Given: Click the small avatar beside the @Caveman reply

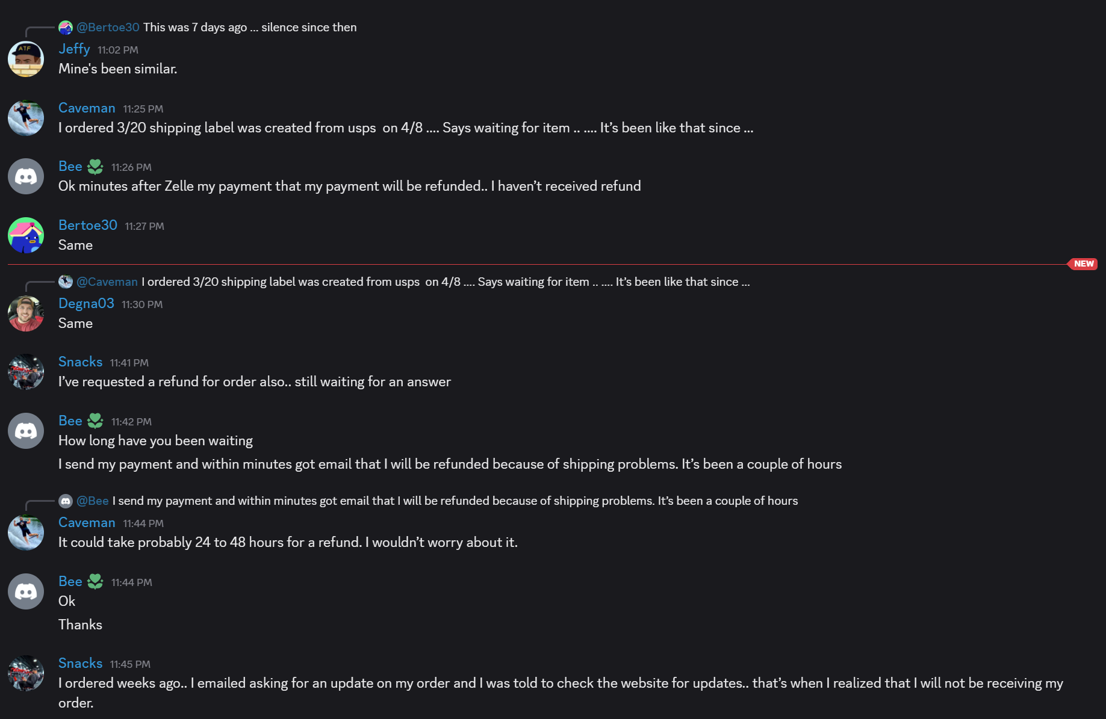Looking at the screenshot, I should tap(66, 282).
